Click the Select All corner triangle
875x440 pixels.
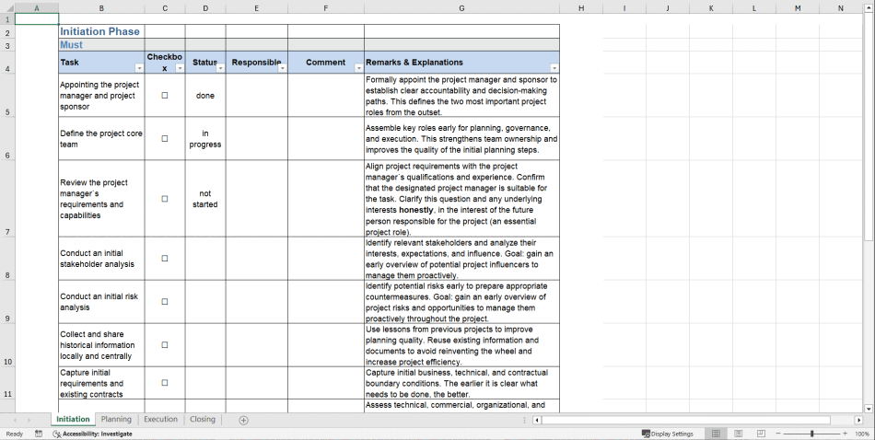click(x=7, y=8)
